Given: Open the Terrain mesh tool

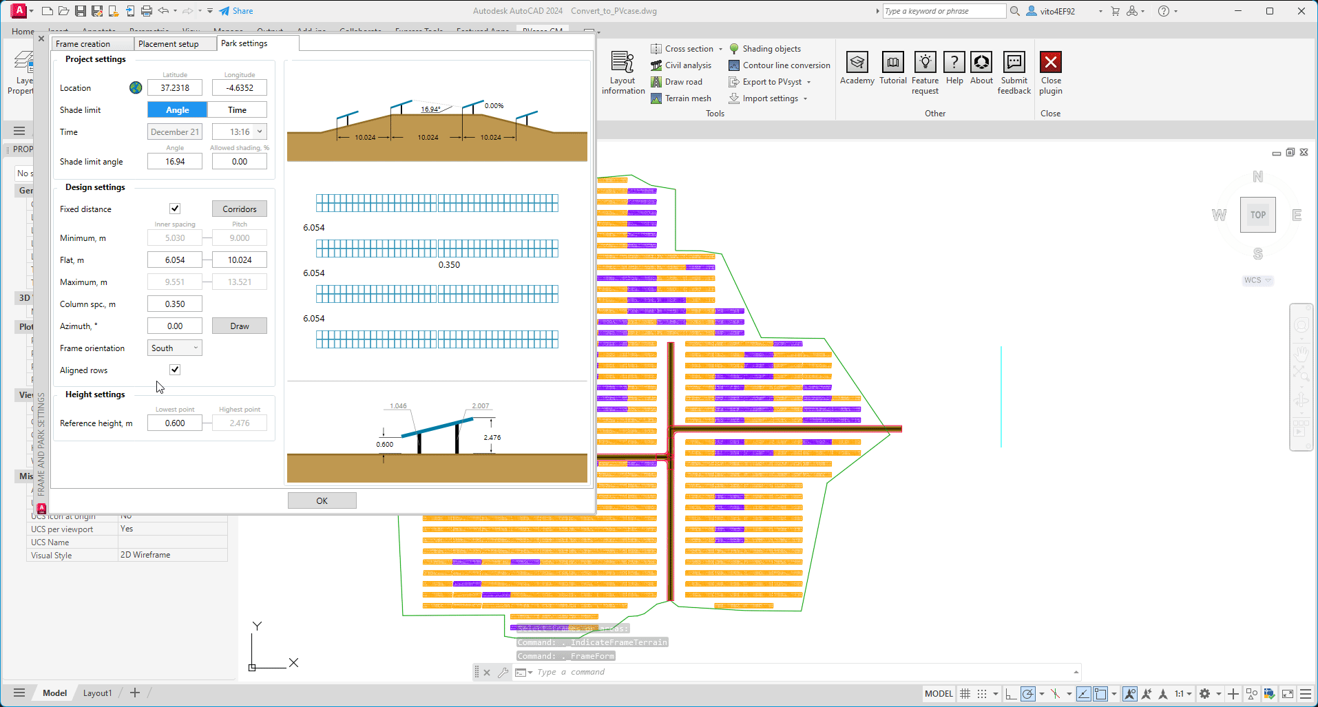Looking at the screenshot, I should (x=681, y=98).
